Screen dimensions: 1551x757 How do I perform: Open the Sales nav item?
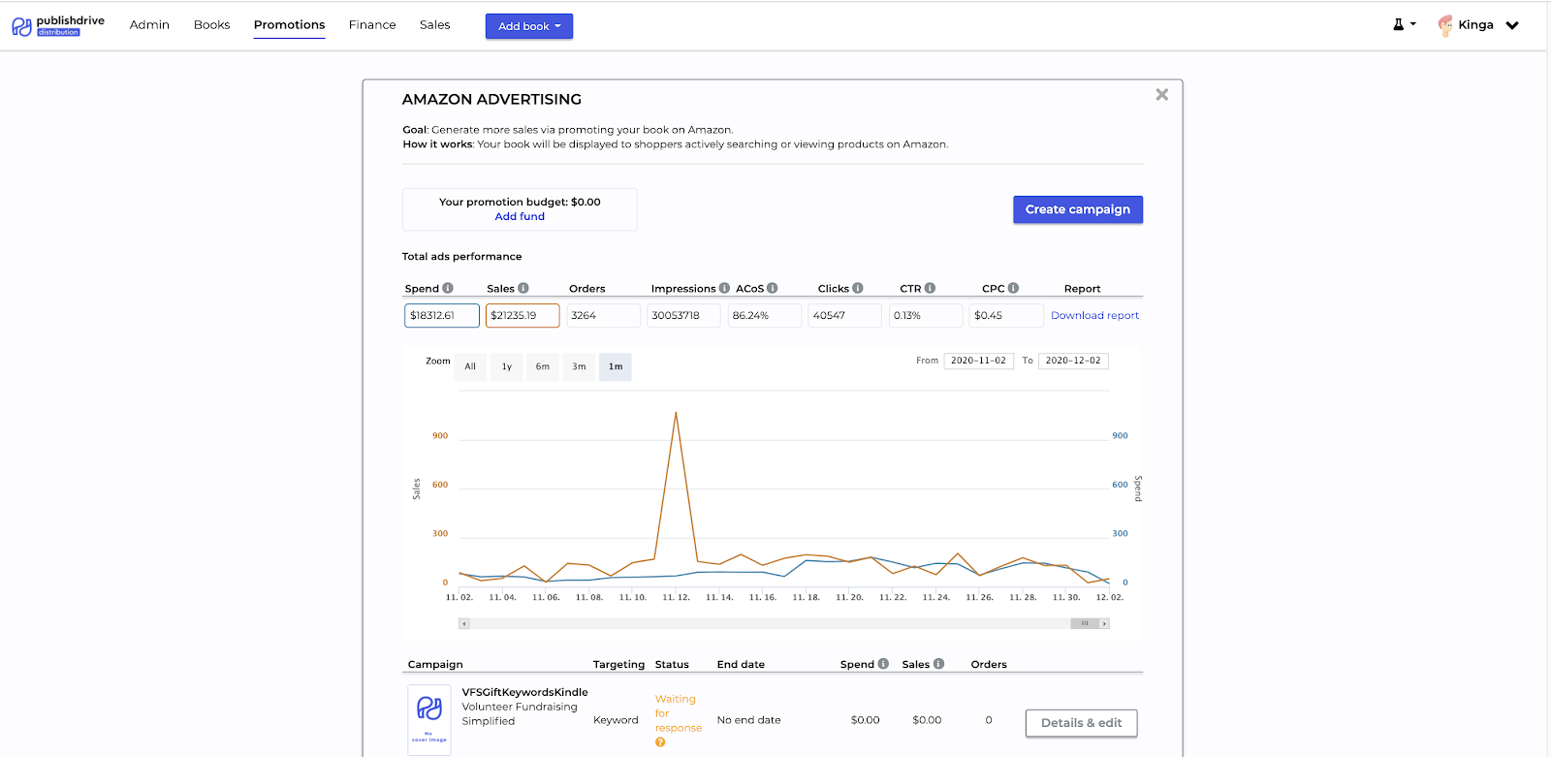(x=434, y=25)
